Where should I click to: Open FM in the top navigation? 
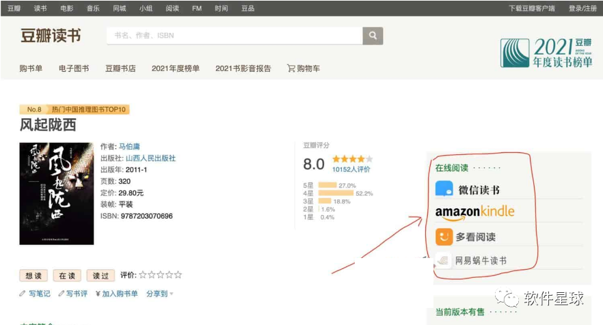click(x=197, y=8)
